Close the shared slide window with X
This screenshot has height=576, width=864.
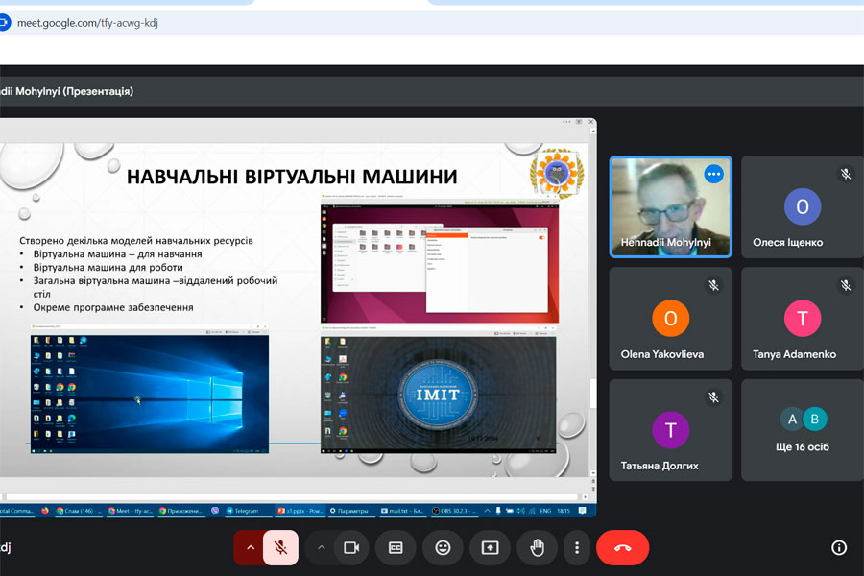pyautogui.click(x=590, y=121)
